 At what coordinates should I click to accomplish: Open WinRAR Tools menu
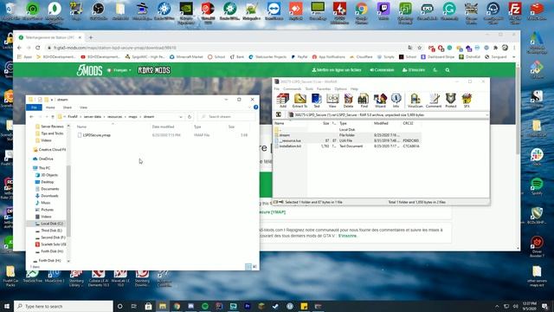click(309, 88)
